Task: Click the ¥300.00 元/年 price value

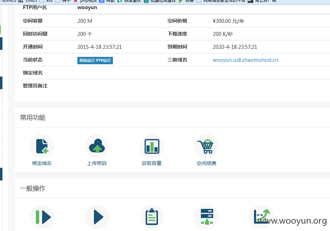Action: [228, 21]
